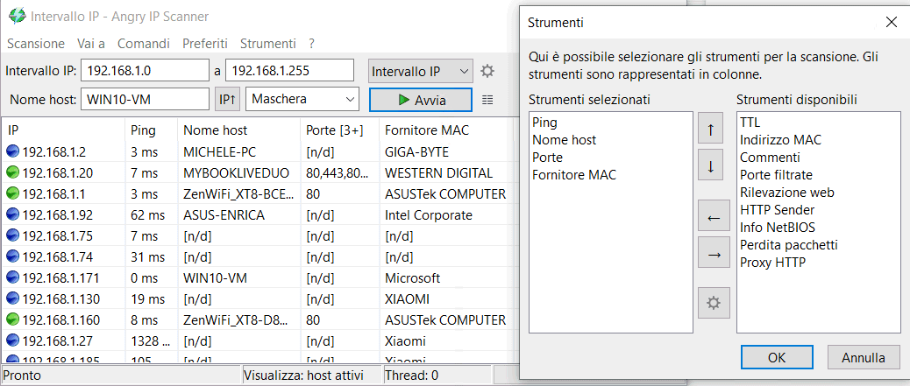Select Nome host in Strumenti selezionati list
910x386 pixels.
coord(564,140)
